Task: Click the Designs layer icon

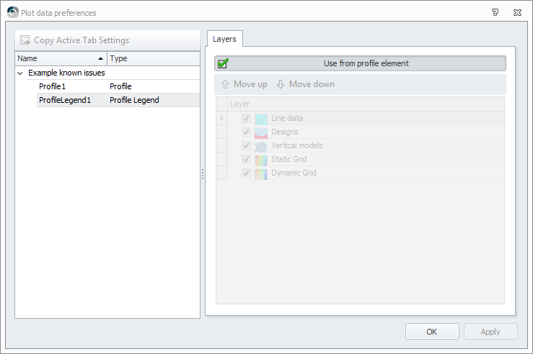Action: 261,132
